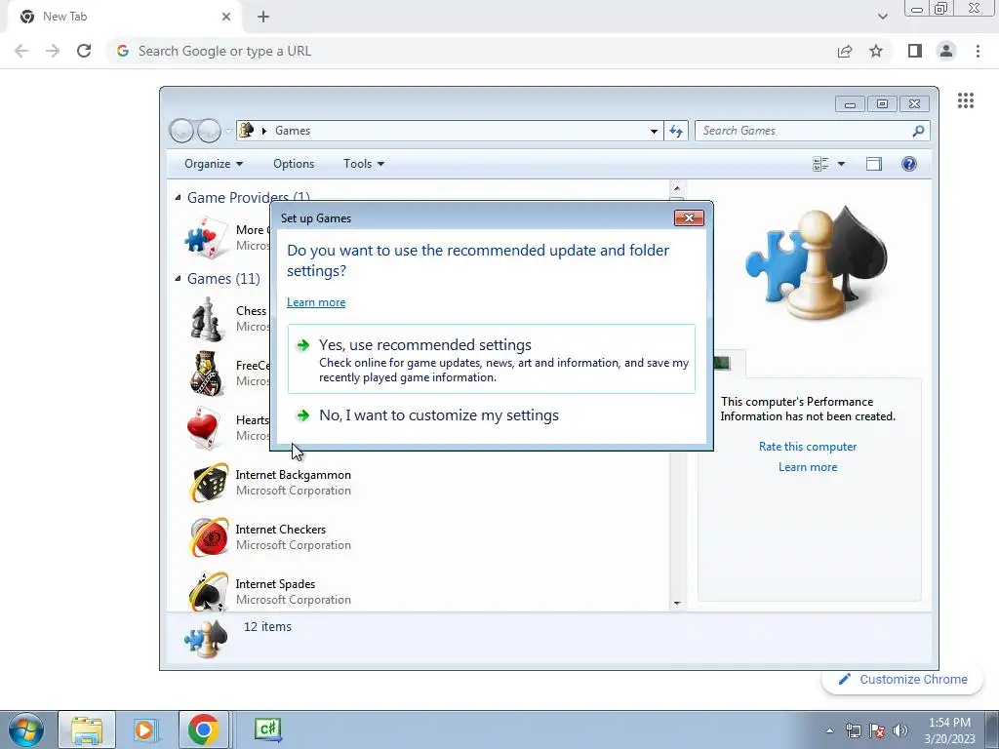This screenshot has height=749, width=999.
Task: Reload the Chrome page
Action: point(84,51)
